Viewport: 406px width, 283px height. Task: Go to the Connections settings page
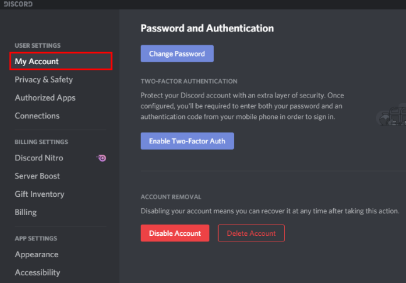(x=37, y=116)
